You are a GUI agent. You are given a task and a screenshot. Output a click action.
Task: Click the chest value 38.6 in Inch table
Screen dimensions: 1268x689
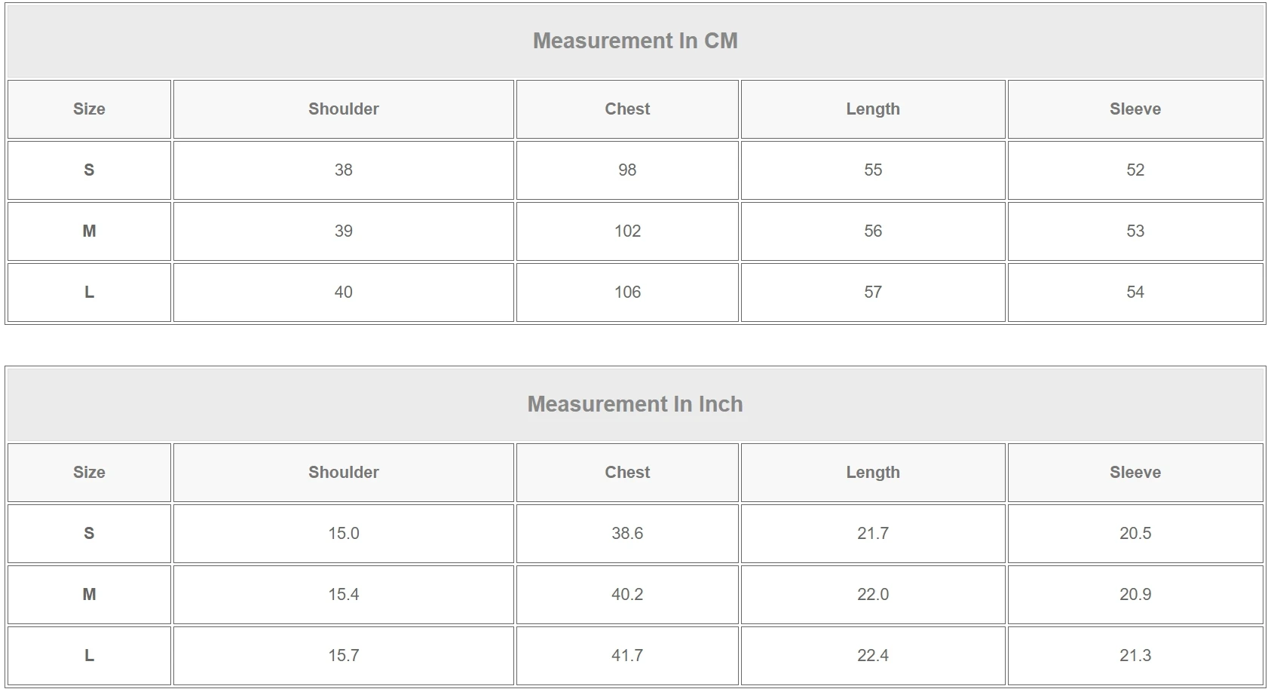click(627, 534)
